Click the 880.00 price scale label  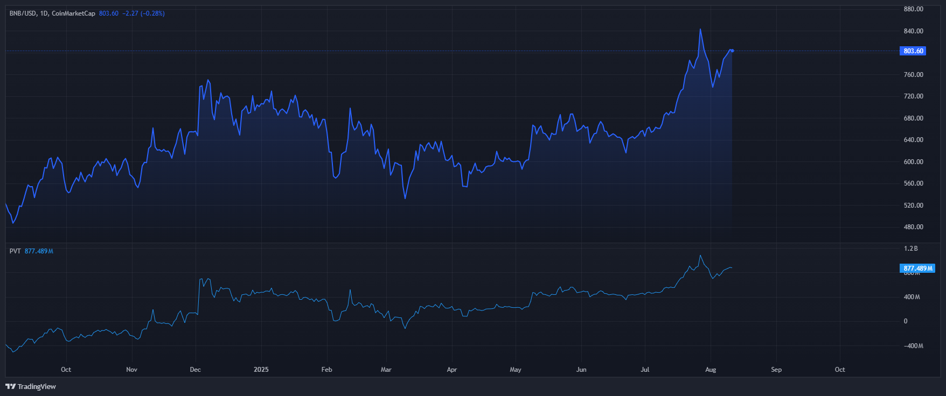coord(913,9)
